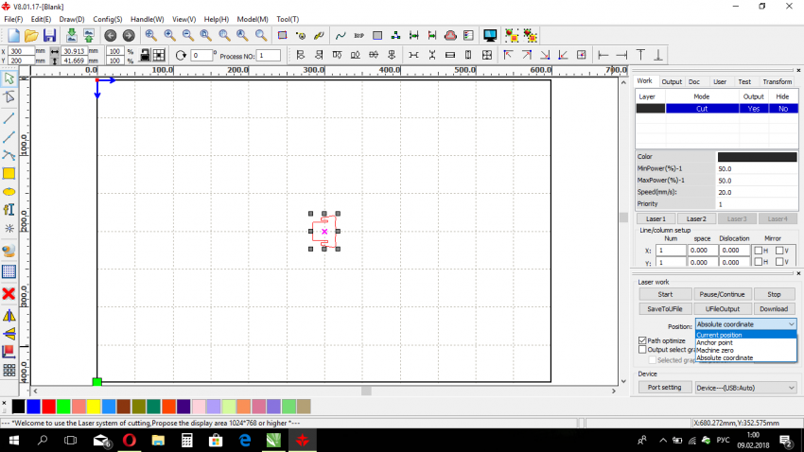This screenshot has width=804, height=452.
Task: Open the Config(S) menu
Action: tap(107, 19)
